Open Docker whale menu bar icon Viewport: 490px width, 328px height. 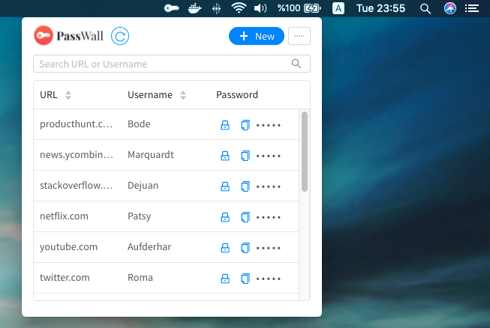pyautogui.click(x=194, y=8)
